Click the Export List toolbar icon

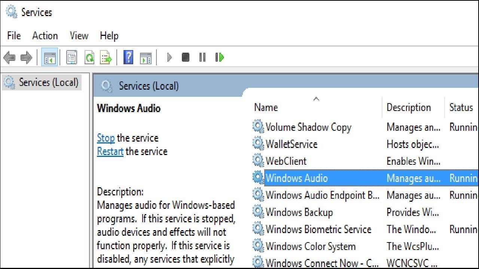click(x=106, y=58)
